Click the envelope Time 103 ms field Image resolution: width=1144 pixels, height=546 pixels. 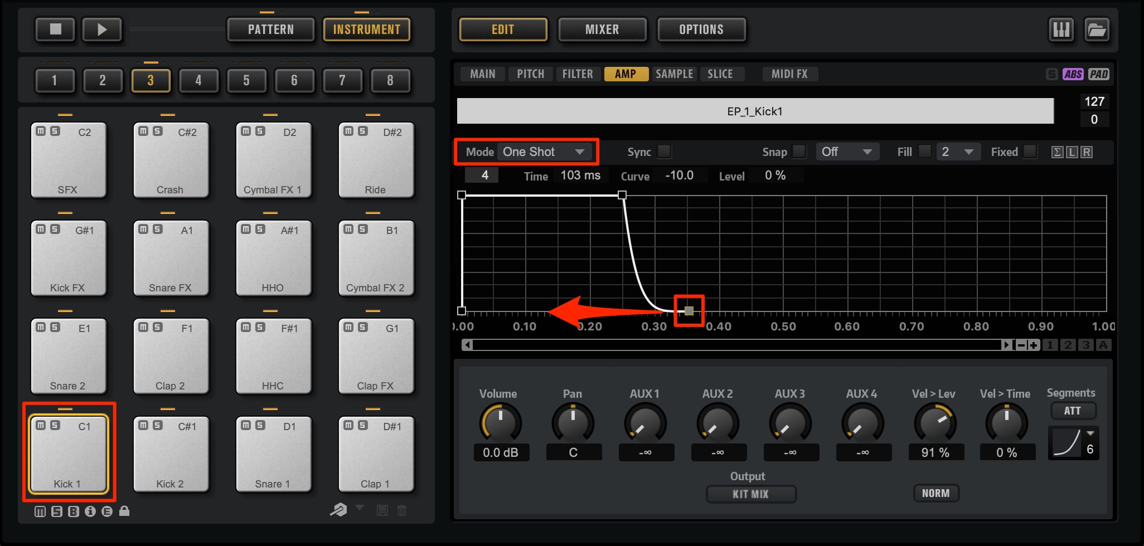[x=580, y=175]
